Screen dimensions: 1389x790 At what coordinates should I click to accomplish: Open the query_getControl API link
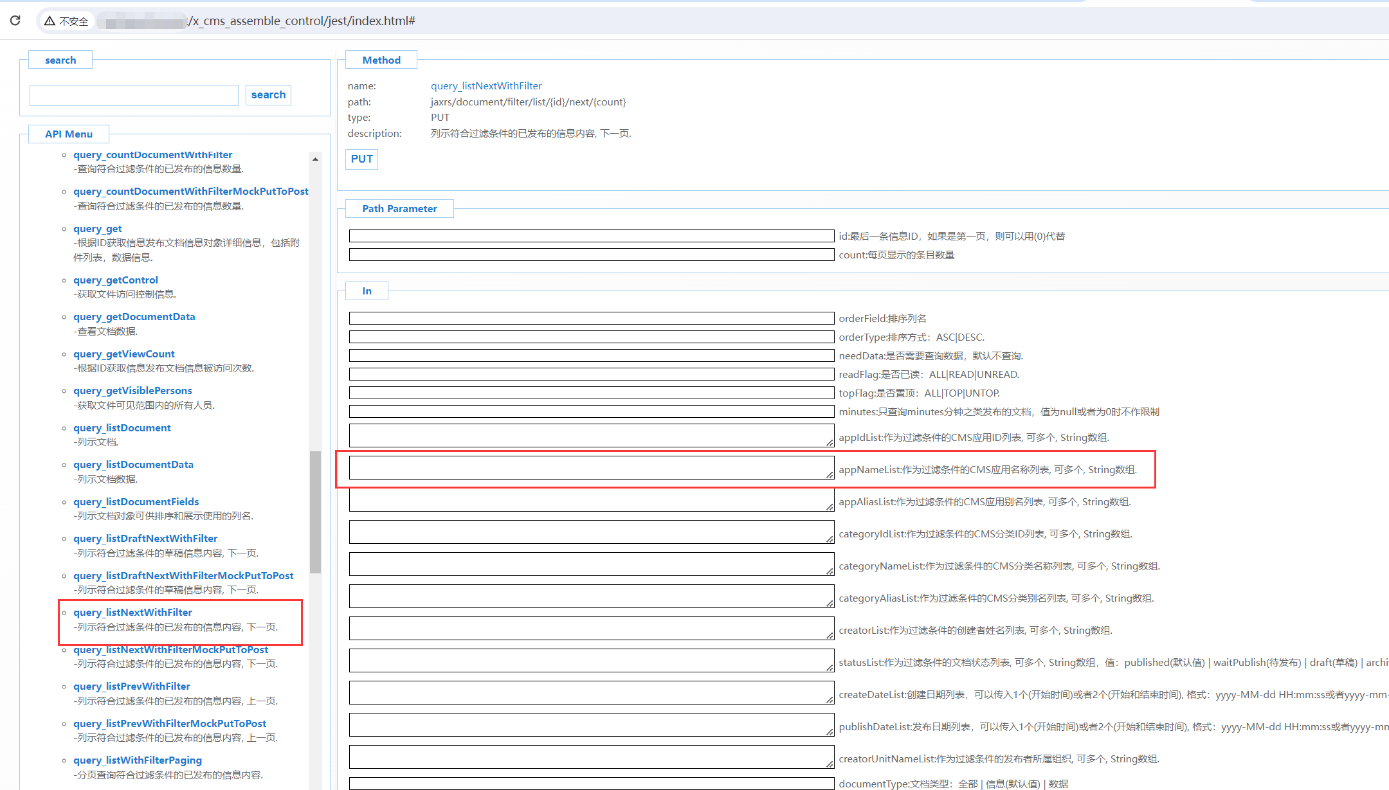[x=115, y=280]
